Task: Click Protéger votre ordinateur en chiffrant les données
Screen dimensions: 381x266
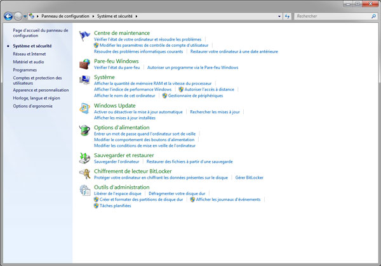Action: point(161,177)
